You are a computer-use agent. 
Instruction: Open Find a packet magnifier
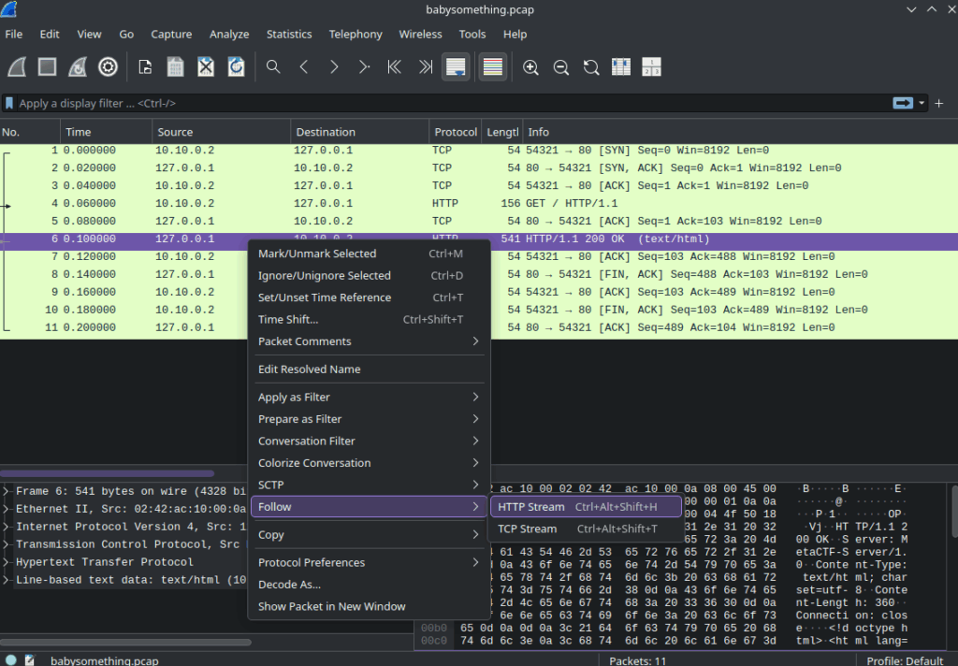(x=273, y=66)
